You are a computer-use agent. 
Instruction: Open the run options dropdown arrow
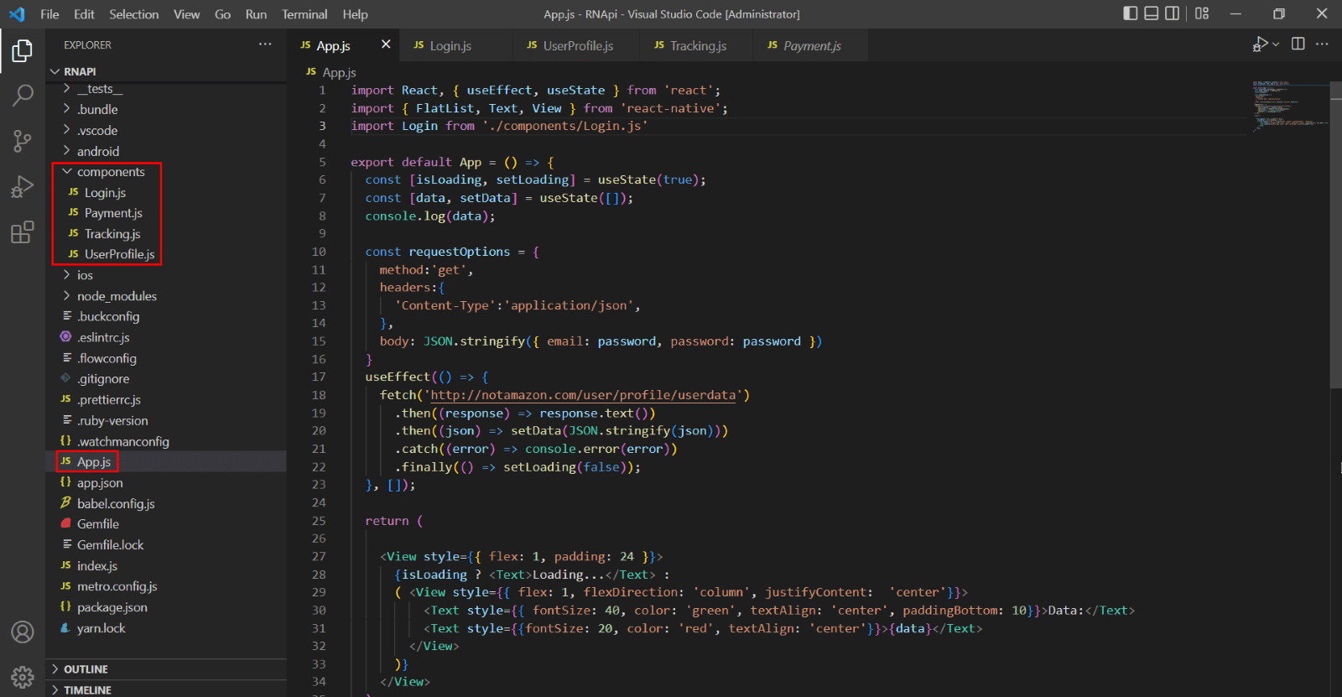[x=1276, y=44]
